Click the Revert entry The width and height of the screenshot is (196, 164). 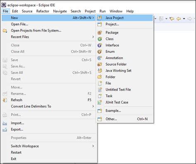49,79
